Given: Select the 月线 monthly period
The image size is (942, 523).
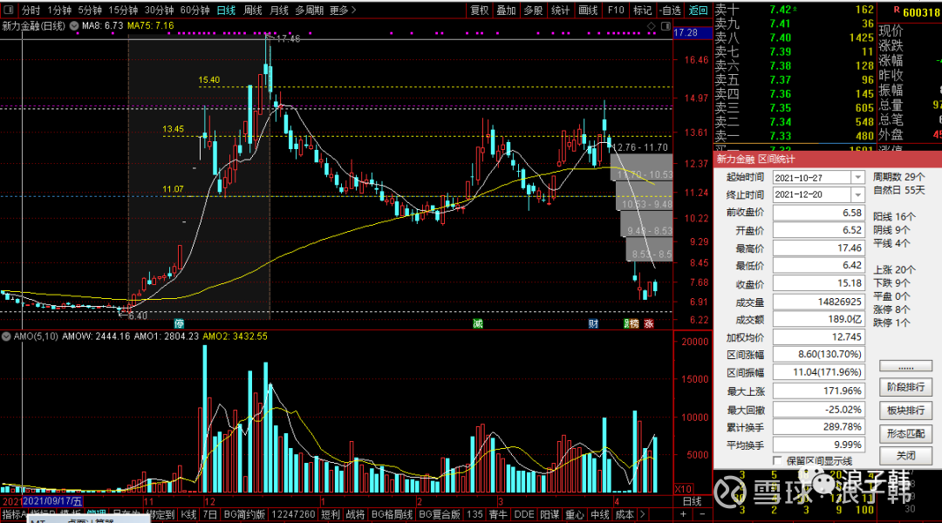Looking at the screenshot, I should (279, 10).
